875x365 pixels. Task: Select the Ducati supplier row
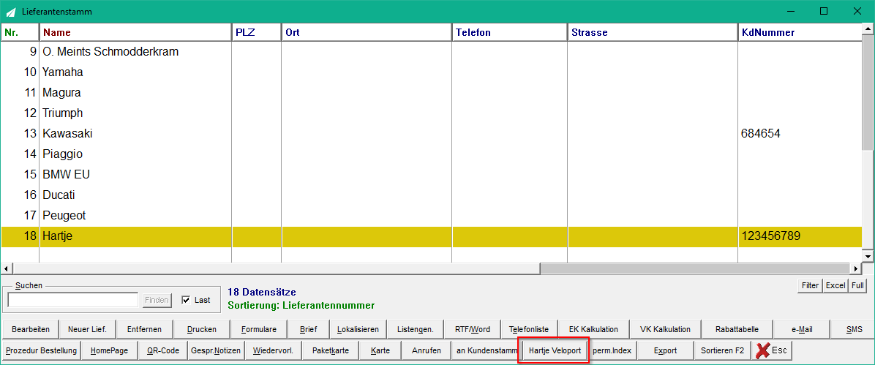432,195
